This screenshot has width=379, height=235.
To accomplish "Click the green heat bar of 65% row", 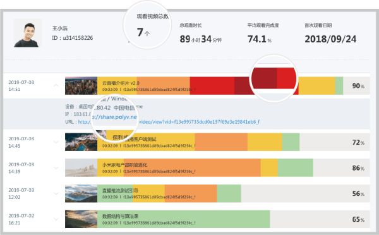I will [x=183, y=219].
